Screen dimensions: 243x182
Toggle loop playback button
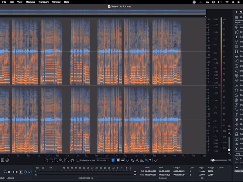tap(26, 172)
